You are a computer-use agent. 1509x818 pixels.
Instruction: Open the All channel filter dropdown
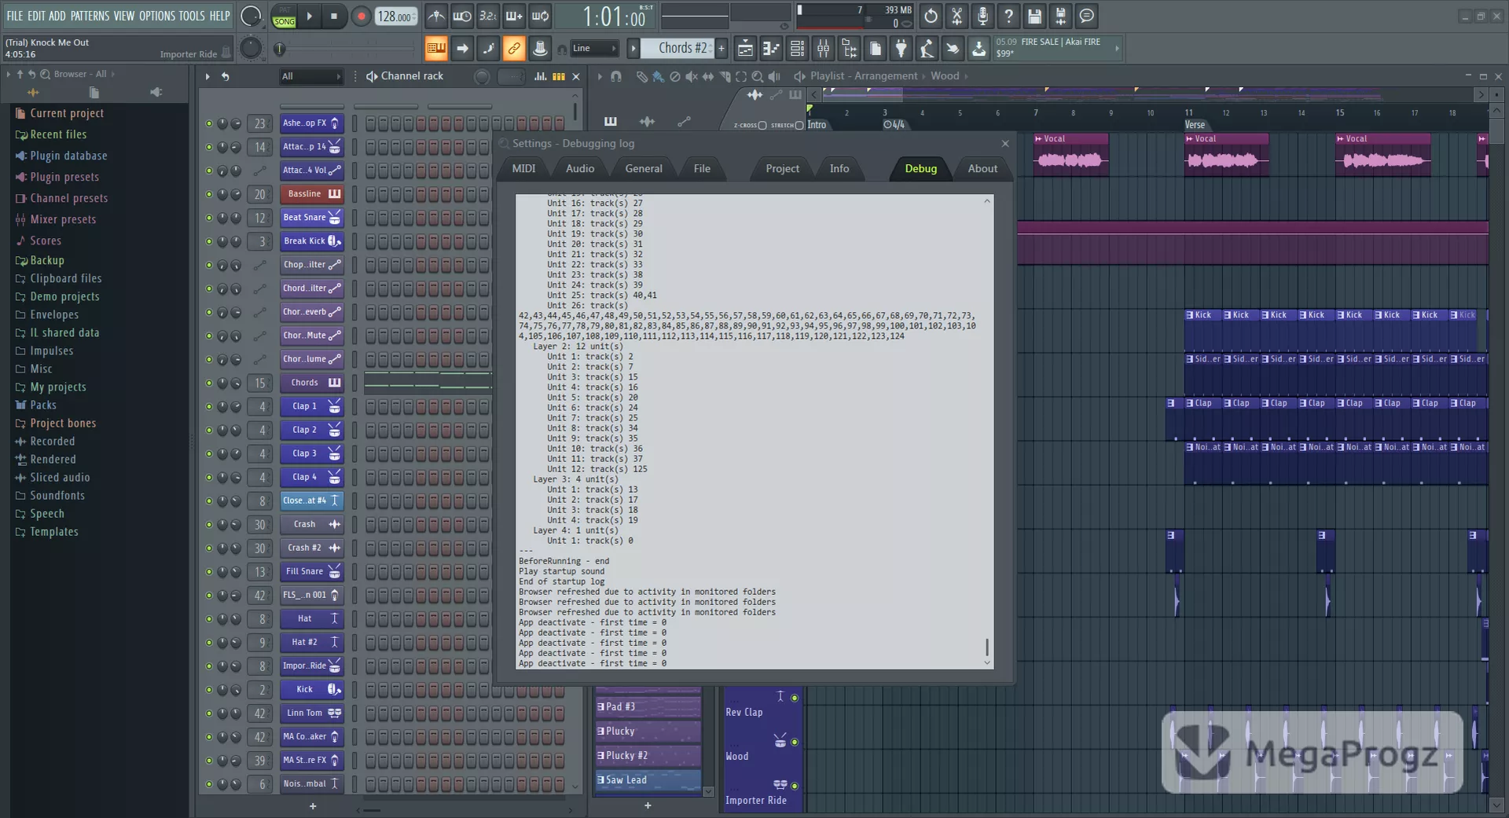[311, 76]
